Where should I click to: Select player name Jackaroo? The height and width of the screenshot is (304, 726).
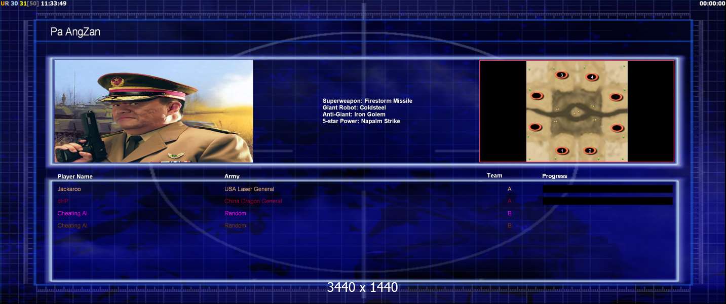[x=69, y=189]
